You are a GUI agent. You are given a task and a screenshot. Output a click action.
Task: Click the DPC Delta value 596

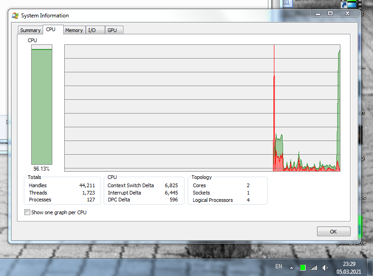[174, 200]
